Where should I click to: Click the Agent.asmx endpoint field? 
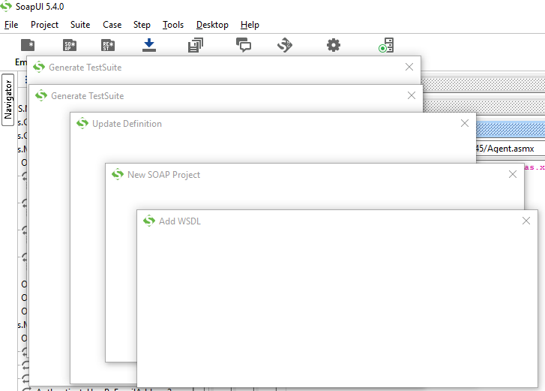point(511,149)
